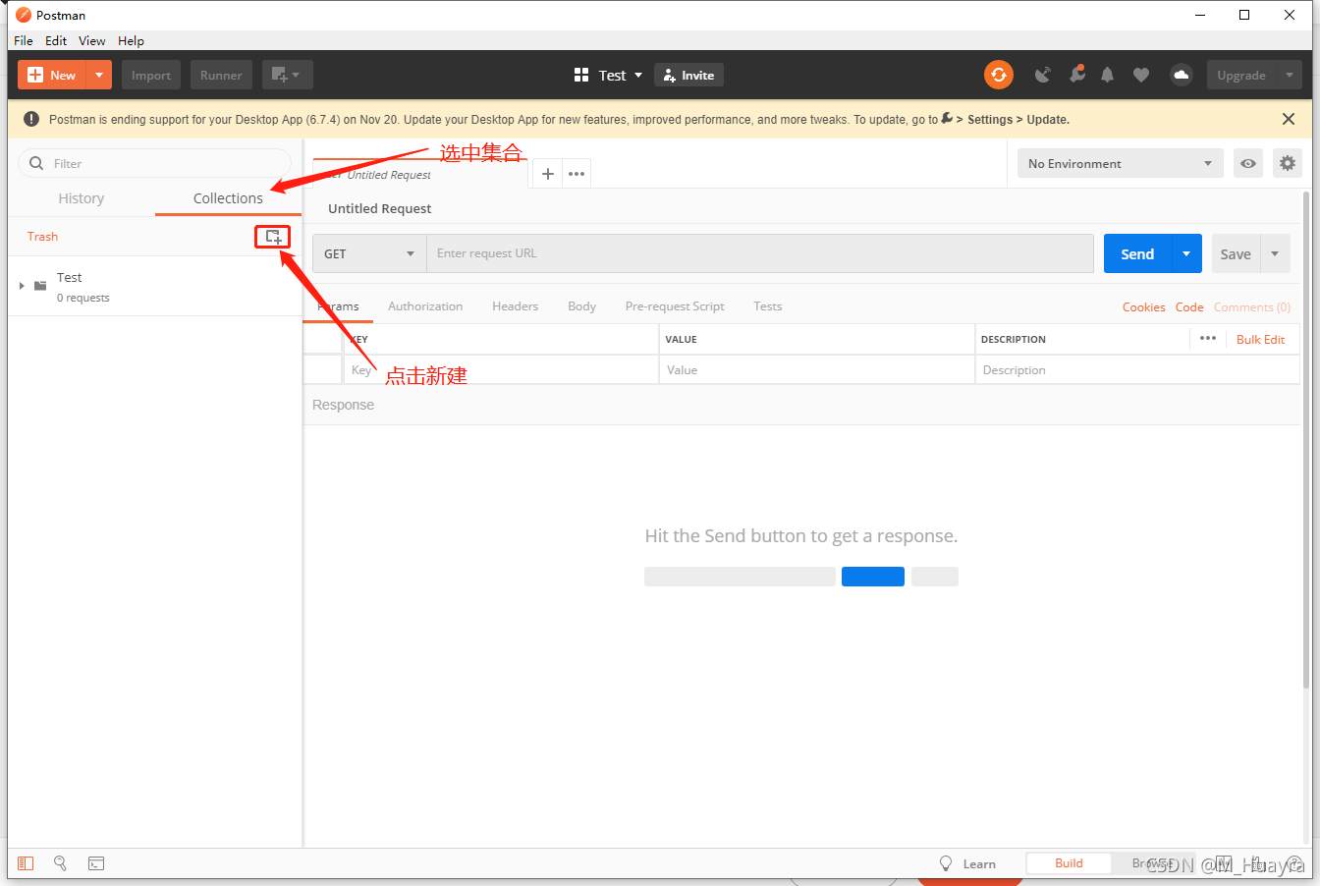The image size is (1320, 886).
Task: Open the Manage Environments gear icon
Action: tap(1287, 163)
